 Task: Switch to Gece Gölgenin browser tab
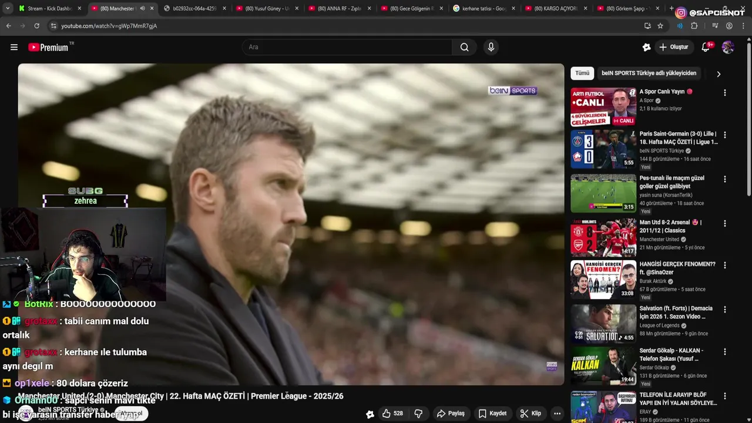click(x=411, y=9)
